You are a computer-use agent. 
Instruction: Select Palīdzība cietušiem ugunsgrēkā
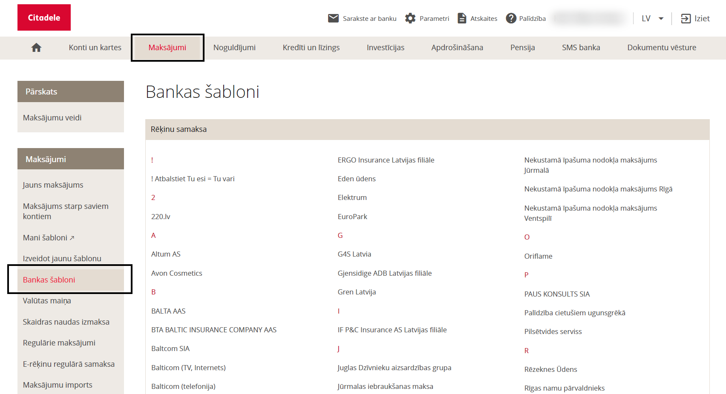(575, 313)
